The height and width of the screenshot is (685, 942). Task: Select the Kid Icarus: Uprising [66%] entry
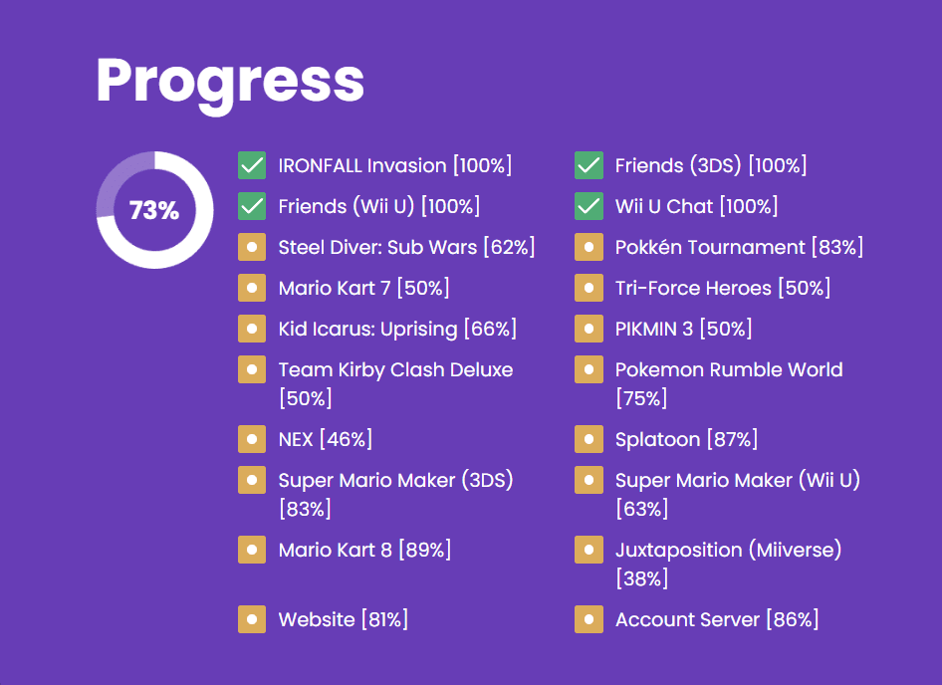397,330
